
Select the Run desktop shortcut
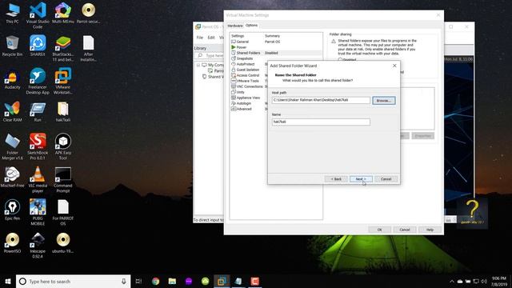(38, 112)
